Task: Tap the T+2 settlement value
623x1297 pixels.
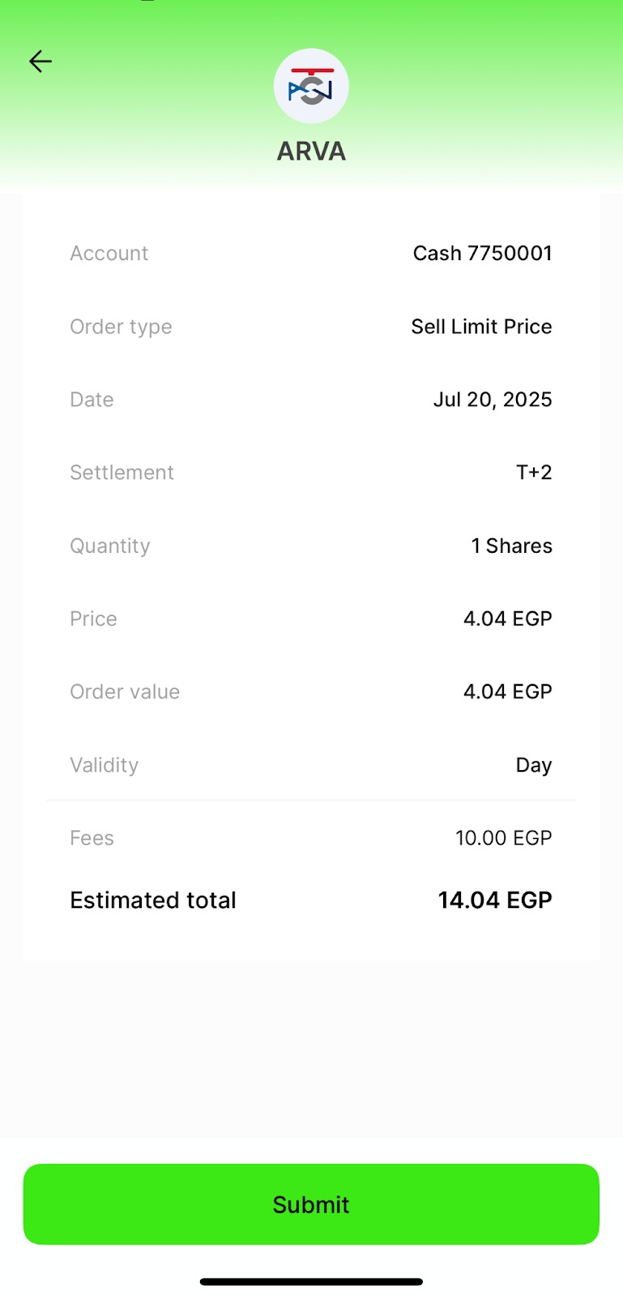Action: (x=534, y=473)
